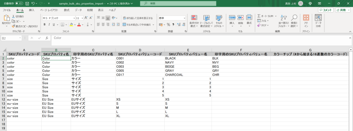Click the Undo arrow icon
Image resolution: width=353 pixels, height=131 pixels.
[x=33, y=3]
